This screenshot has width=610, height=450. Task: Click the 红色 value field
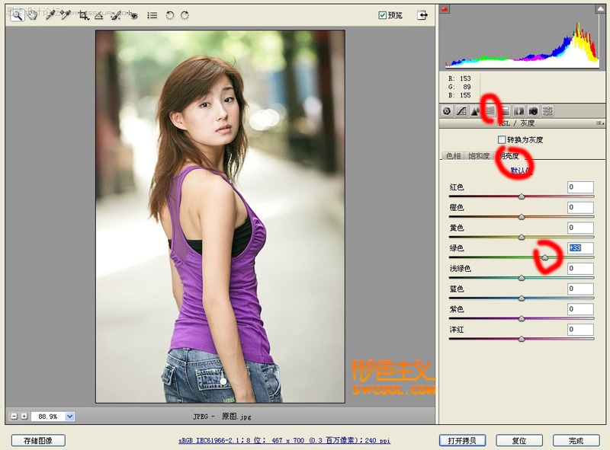pos(580,187)
